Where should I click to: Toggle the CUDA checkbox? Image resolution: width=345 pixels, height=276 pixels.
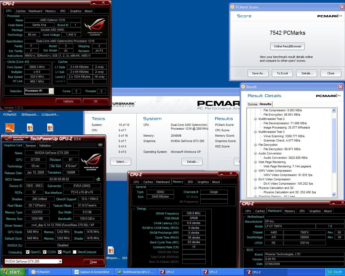pyautogui.click(x=44, y=252)
